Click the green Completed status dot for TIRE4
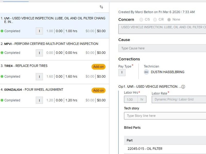Viewport: 206px width, 154px height. click(2, 76)
